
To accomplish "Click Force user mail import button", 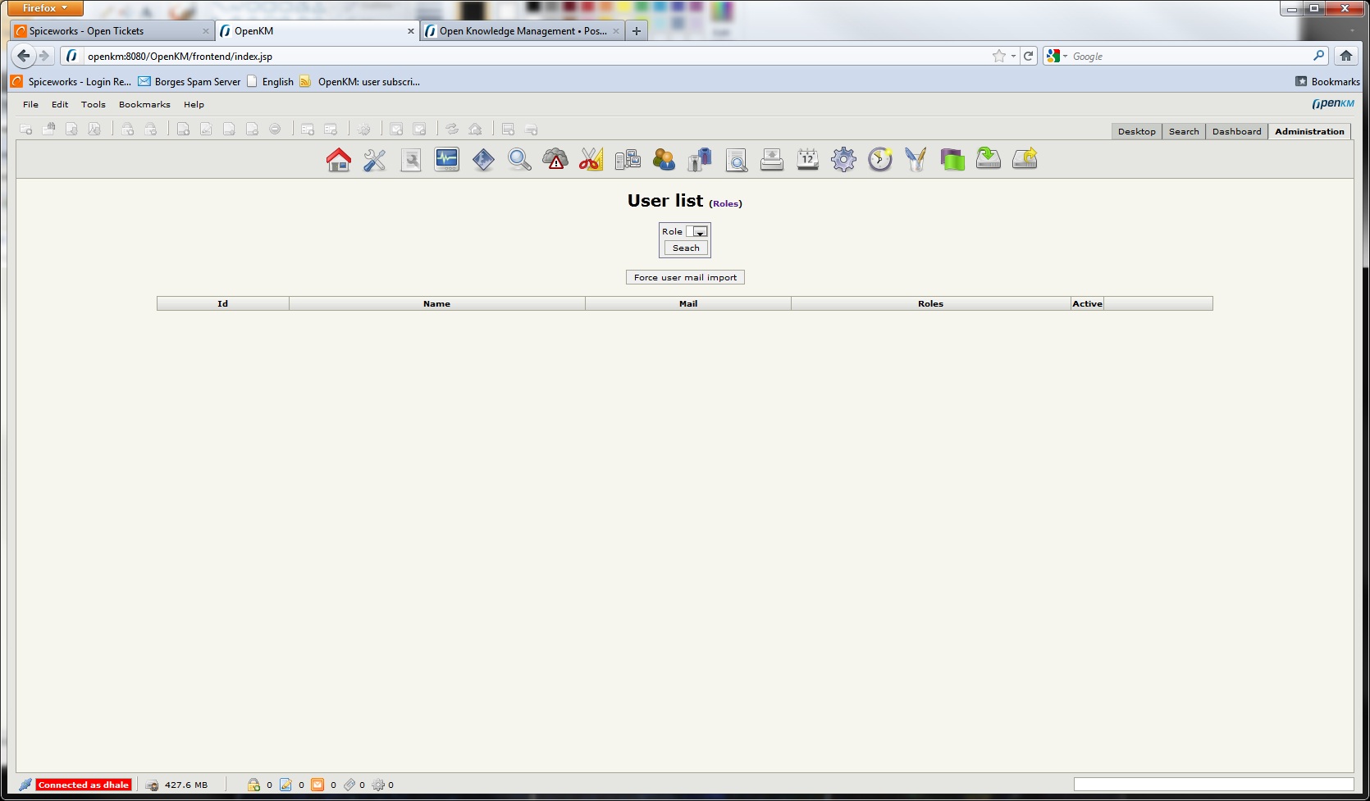I will pyautogui.click(x=685, y=278).
